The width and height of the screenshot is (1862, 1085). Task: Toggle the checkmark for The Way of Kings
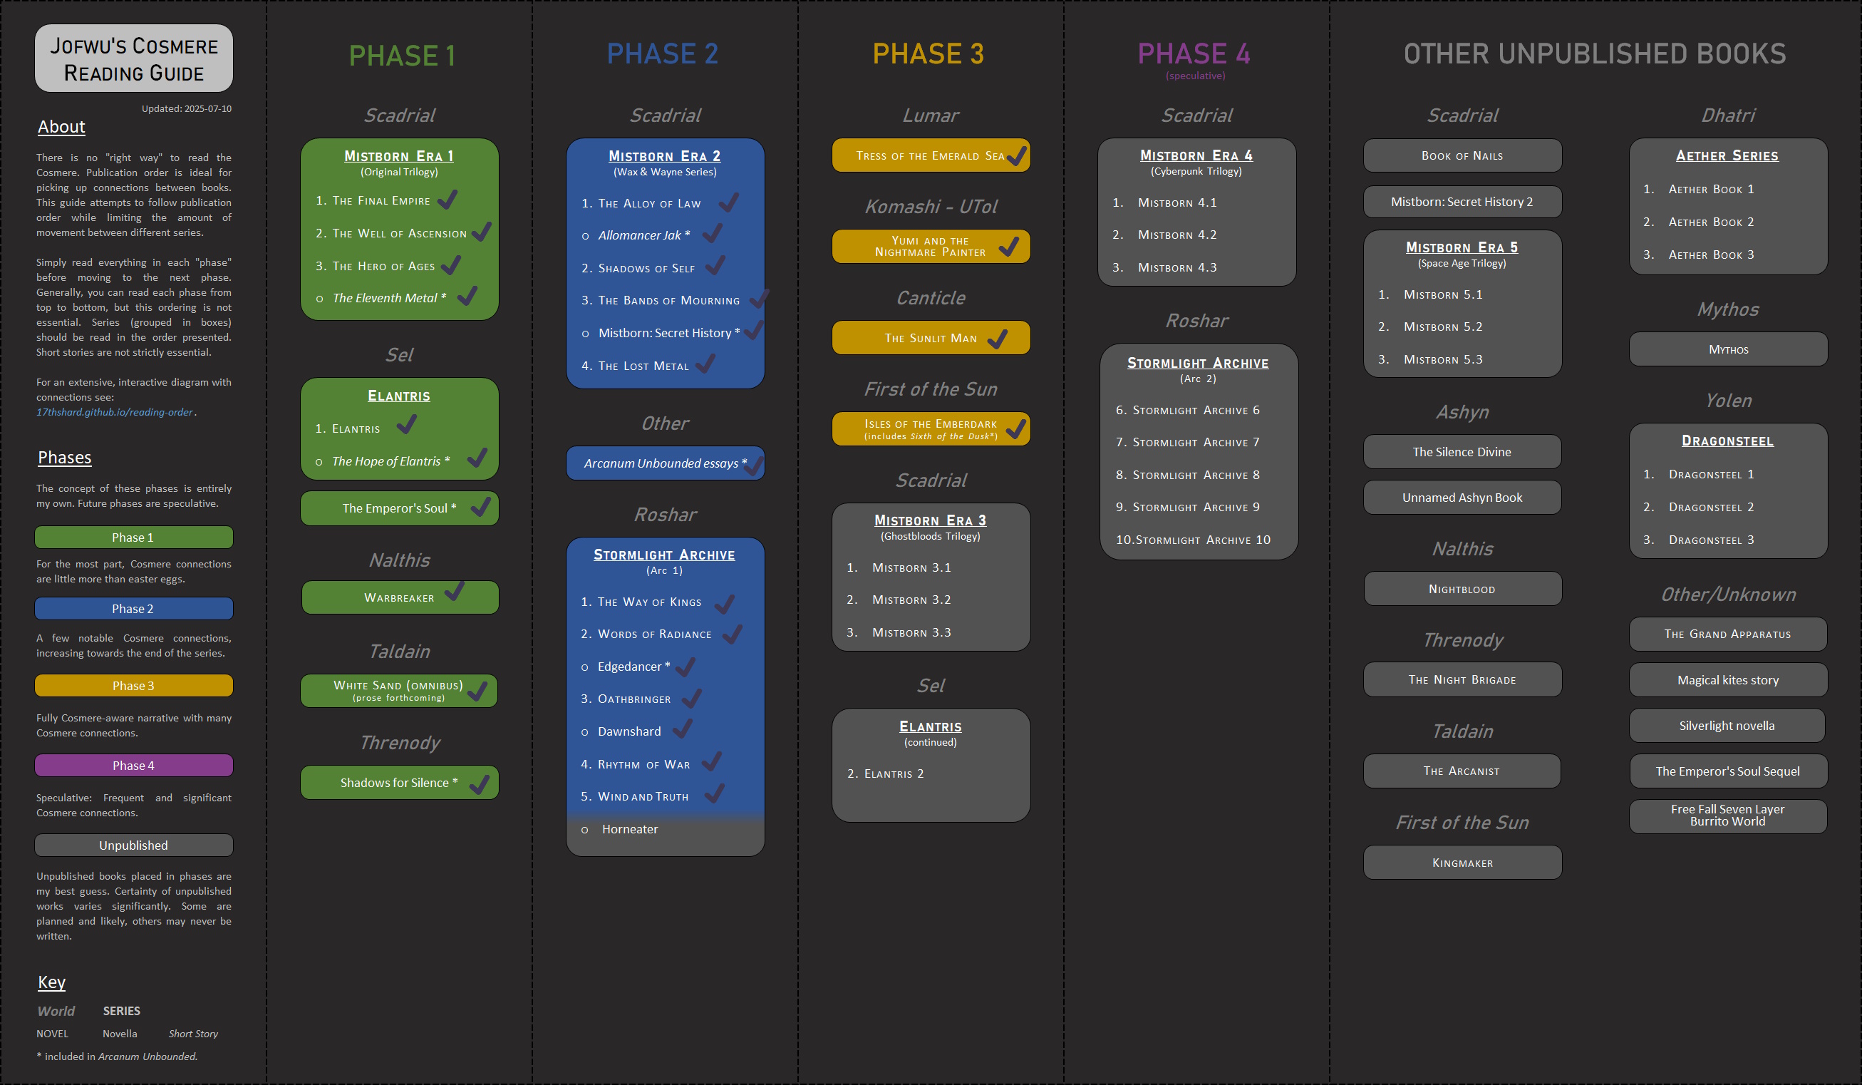point(725,603)
